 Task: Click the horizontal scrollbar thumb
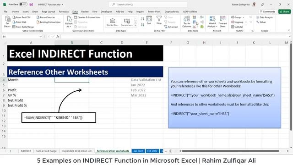click(x=230, y=151)
